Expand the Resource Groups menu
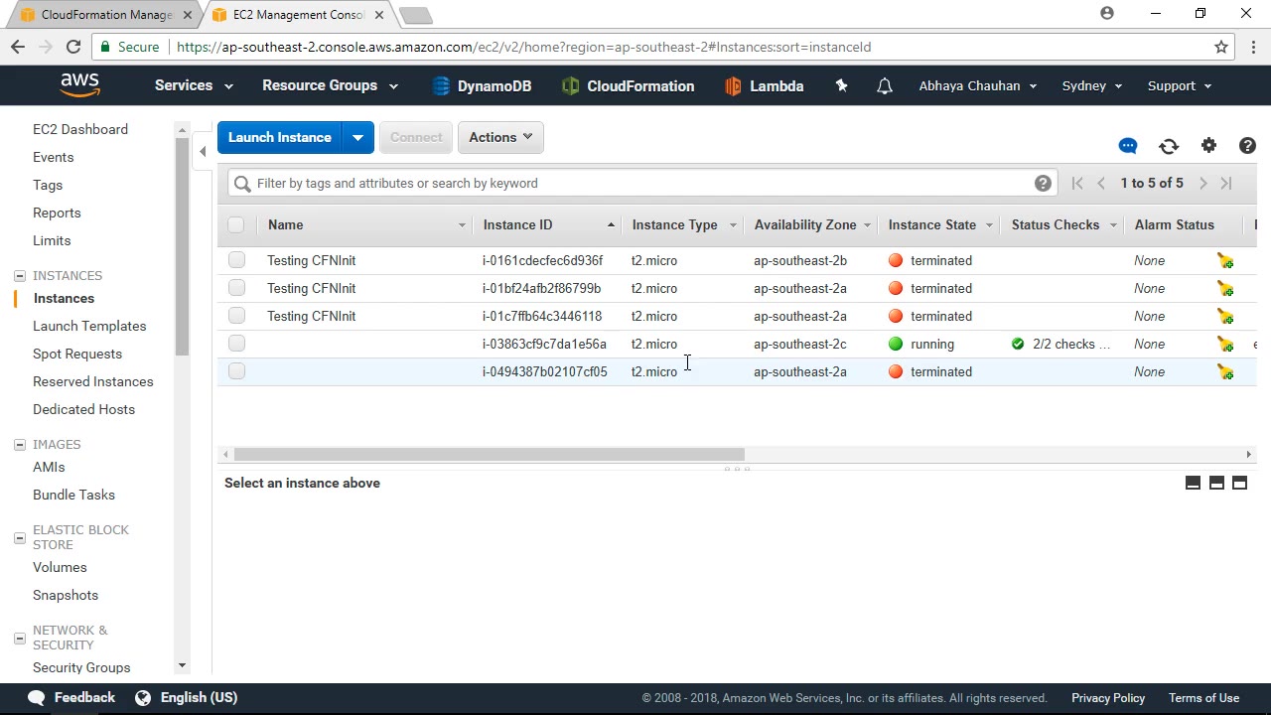The image size is (1271, 715). (x=330, y=85)
